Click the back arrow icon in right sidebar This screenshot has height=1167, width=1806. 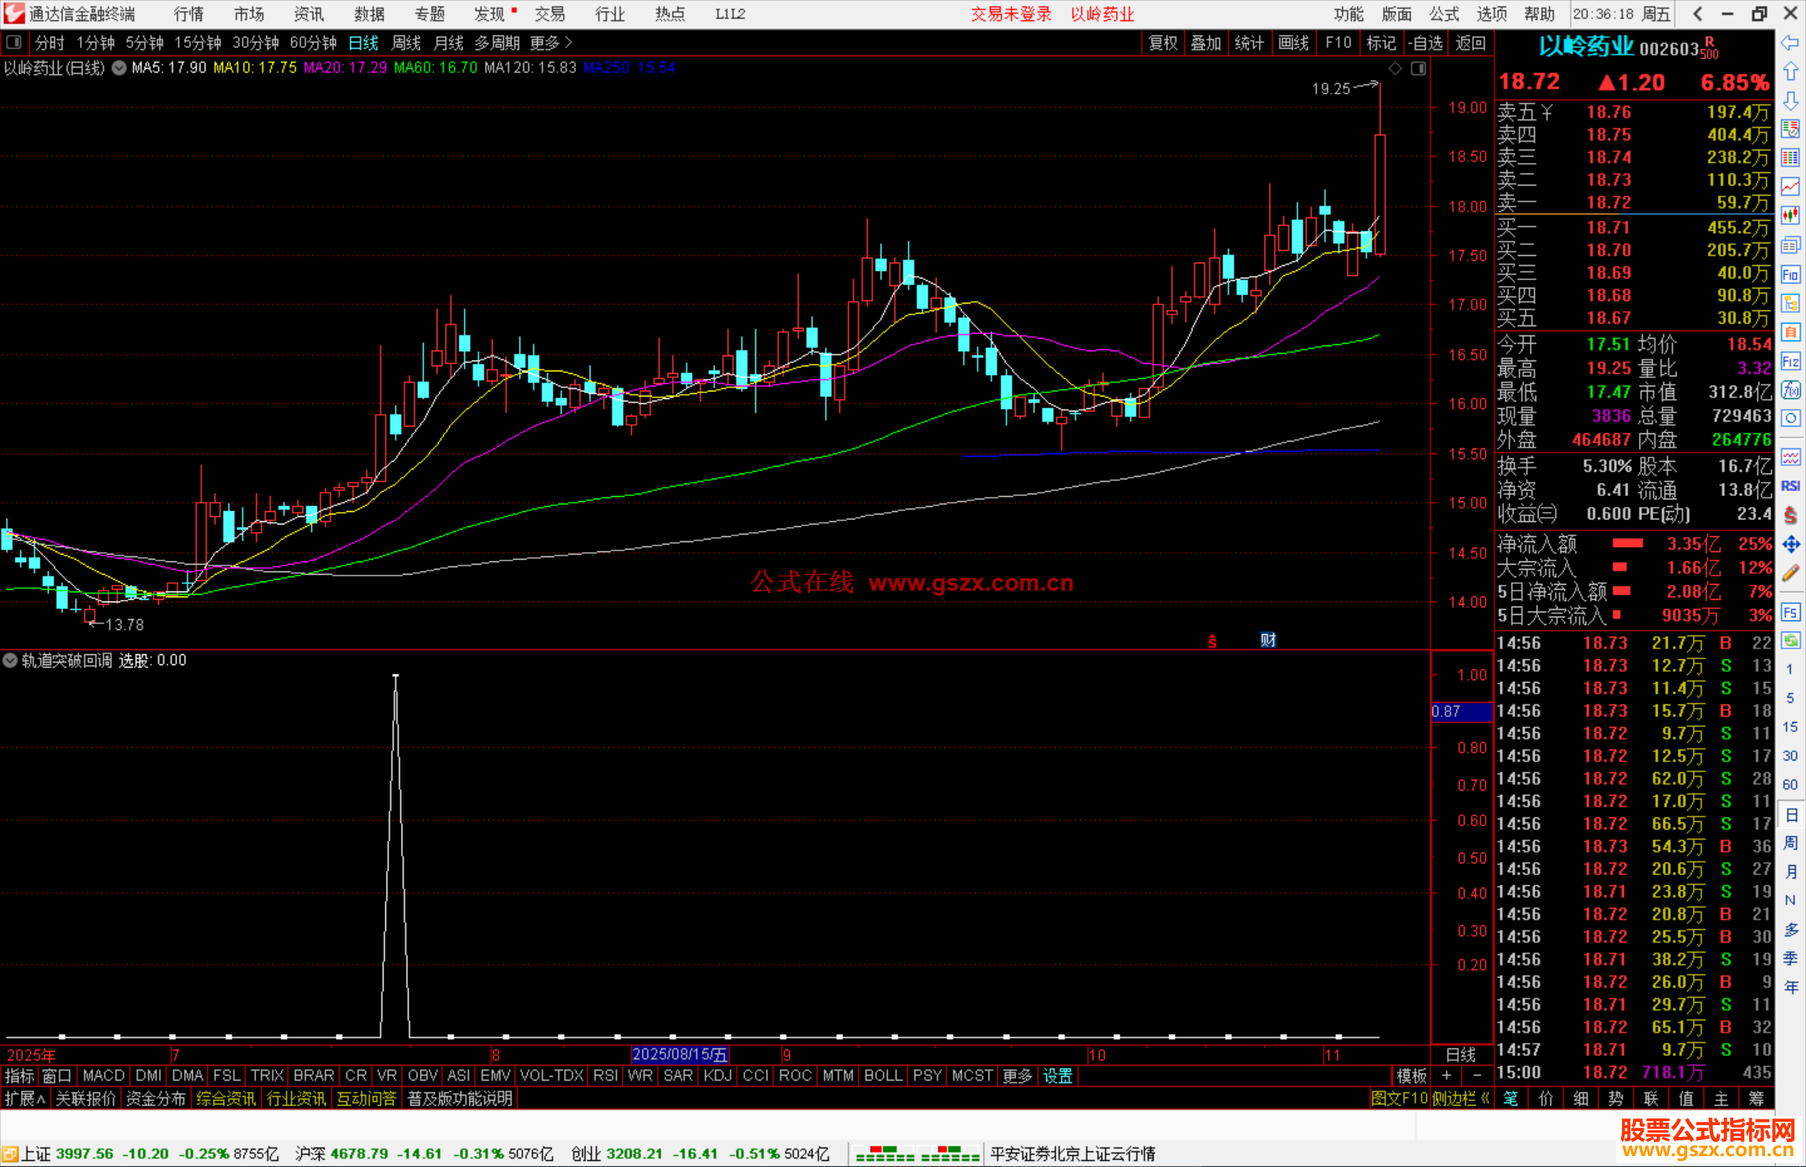[x=1790, y=43]
